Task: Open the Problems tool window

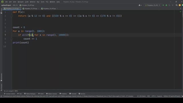Action: pos(63,94)
